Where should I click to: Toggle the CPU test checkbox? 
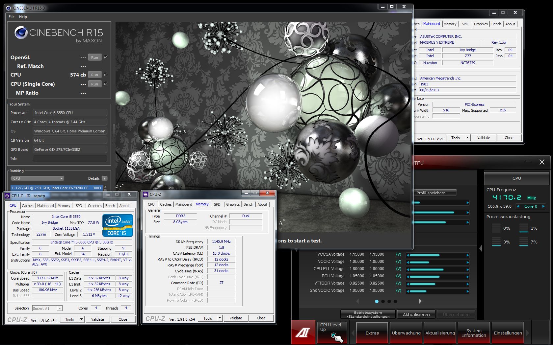pos(106,75)
